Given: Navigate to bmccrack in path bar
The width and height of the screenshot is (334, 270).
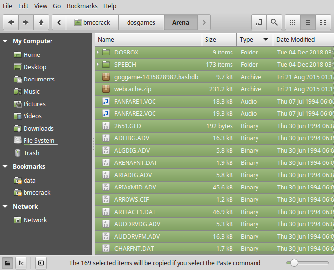Looking at the screenshot, I should 92,22.
